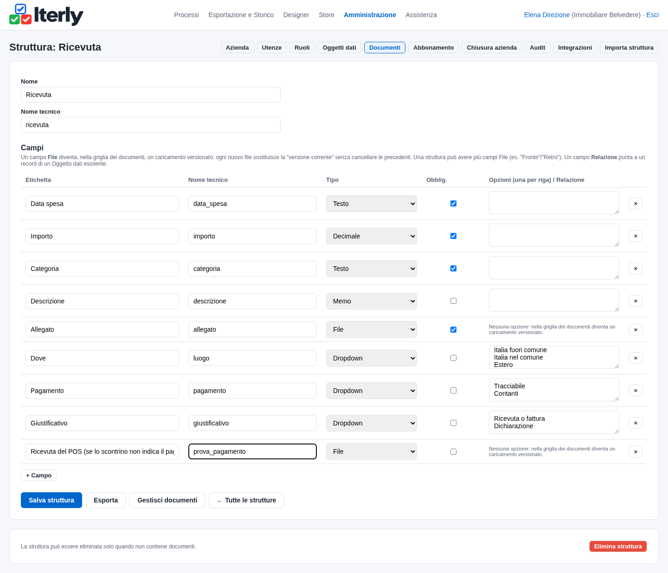Open the Oggetti dati tab
The image size is (668, 573).
(x=340, y=48)
